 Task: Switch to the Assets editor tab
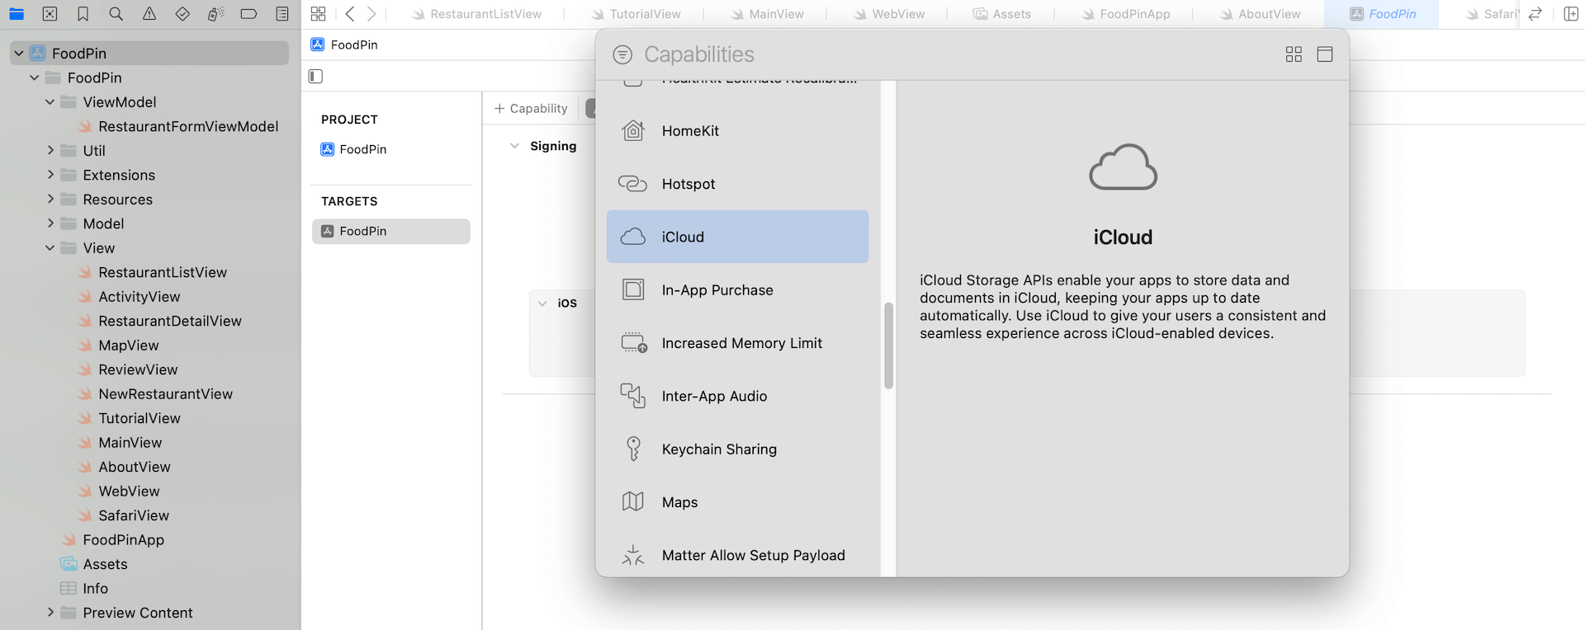click(x=1002, y=14)
